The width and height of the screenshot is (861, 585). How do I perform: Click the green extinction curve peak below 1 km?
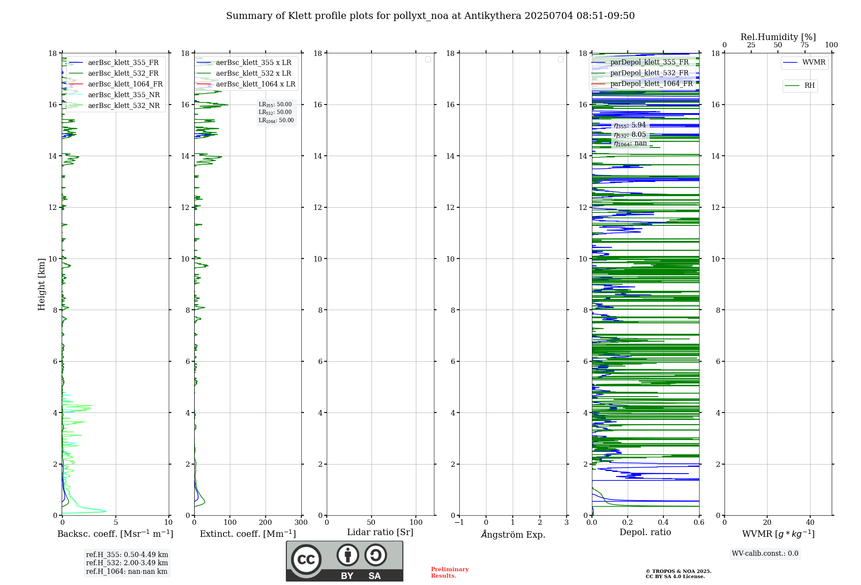click(x=204, y=502)
